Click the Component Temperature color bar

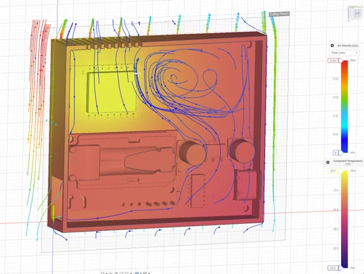(x=345, y=220)
